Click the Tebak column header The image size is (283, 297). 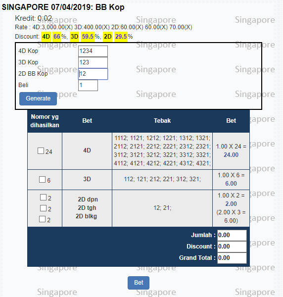pos(162,121)
